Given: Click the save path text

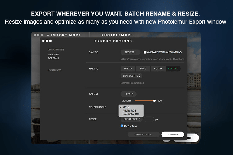Looking at the screenshot, I should point(153,59).
